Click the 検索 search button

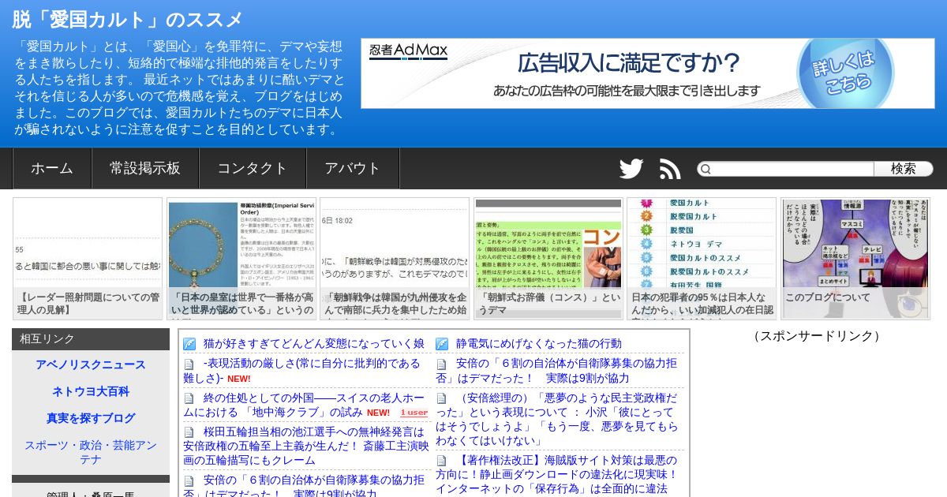tap(904, 169)
